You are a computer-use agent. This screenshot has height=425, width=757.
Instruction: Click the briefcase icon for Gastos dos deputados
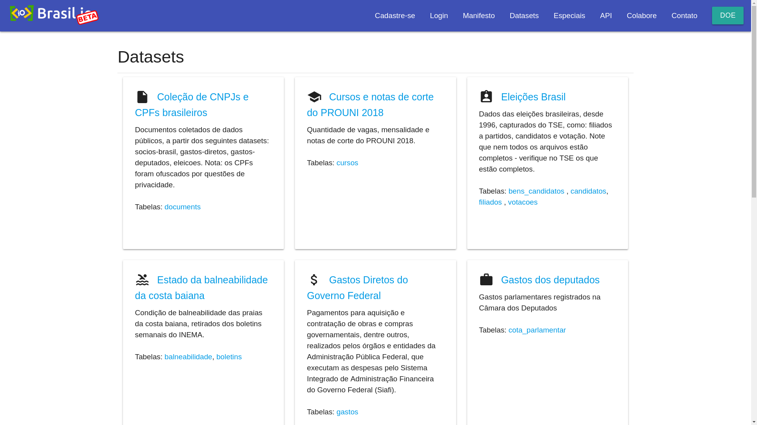point(486,279)
